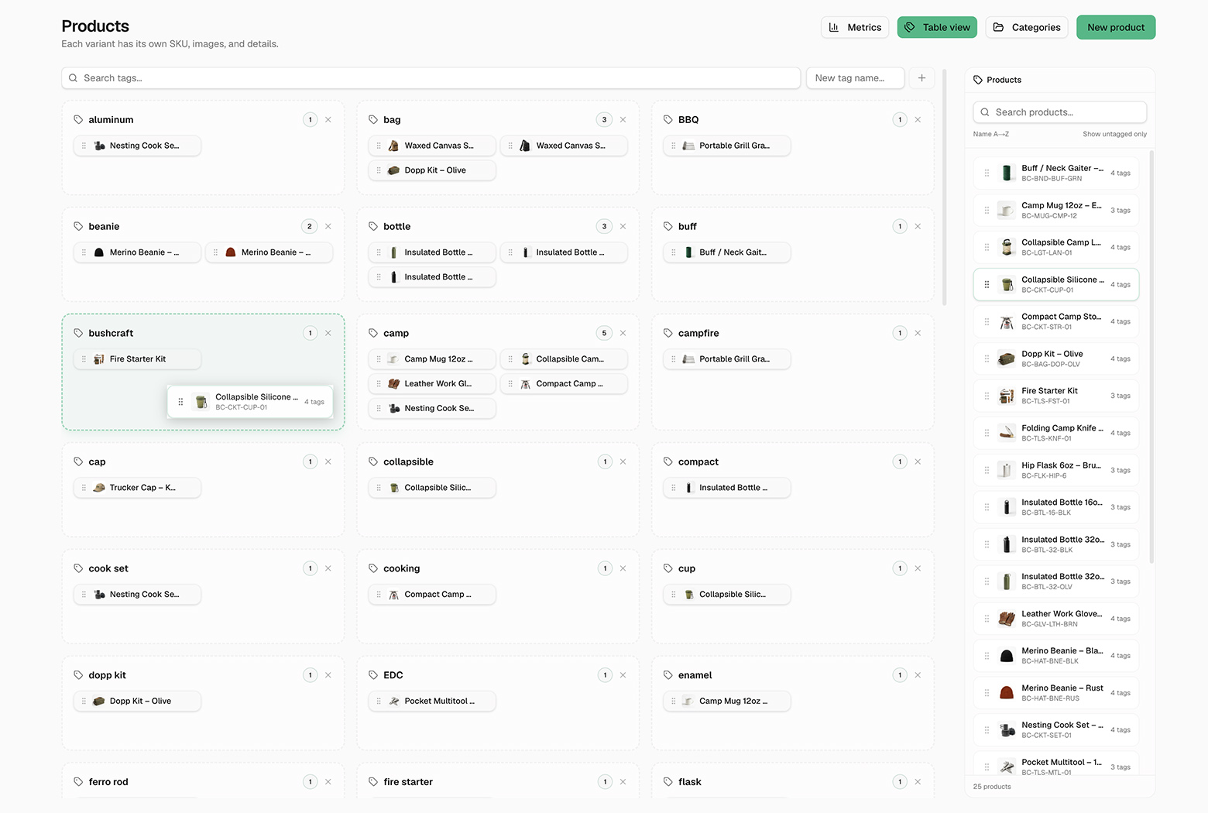Click Trucker Cap chip in cap tag
This screenshot has width=1208, height=813.
137,488
